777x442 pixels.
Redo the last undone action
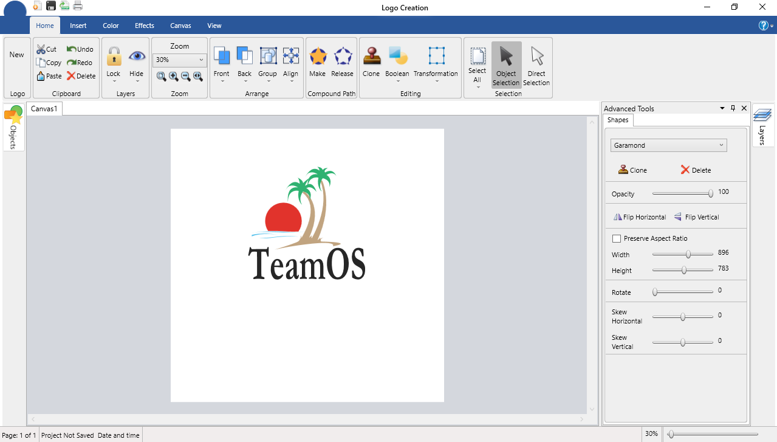tap(80, 63)
